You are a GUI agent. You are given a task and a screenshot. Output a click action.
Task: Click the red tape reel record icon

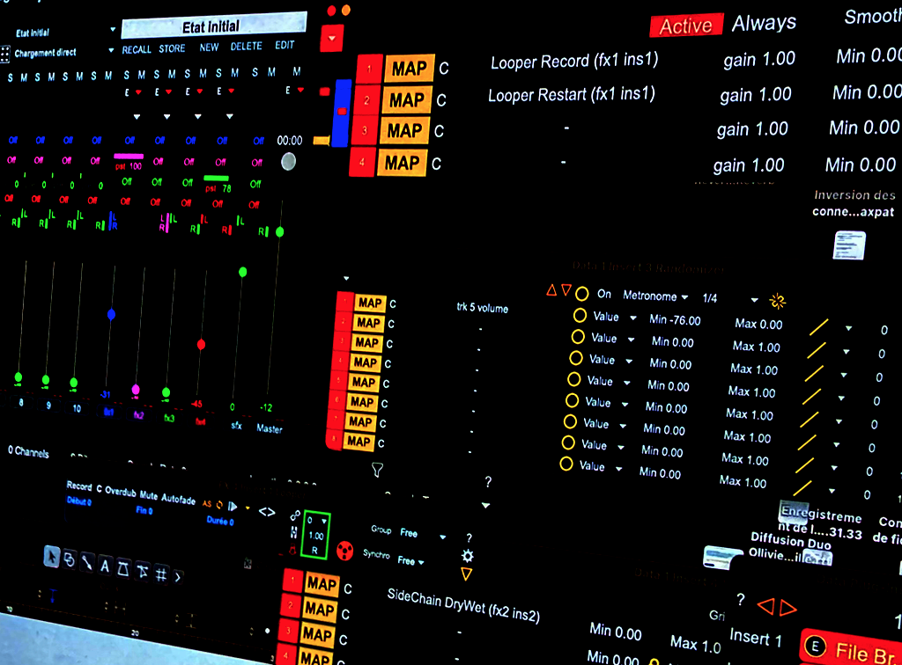click(345, 551)
